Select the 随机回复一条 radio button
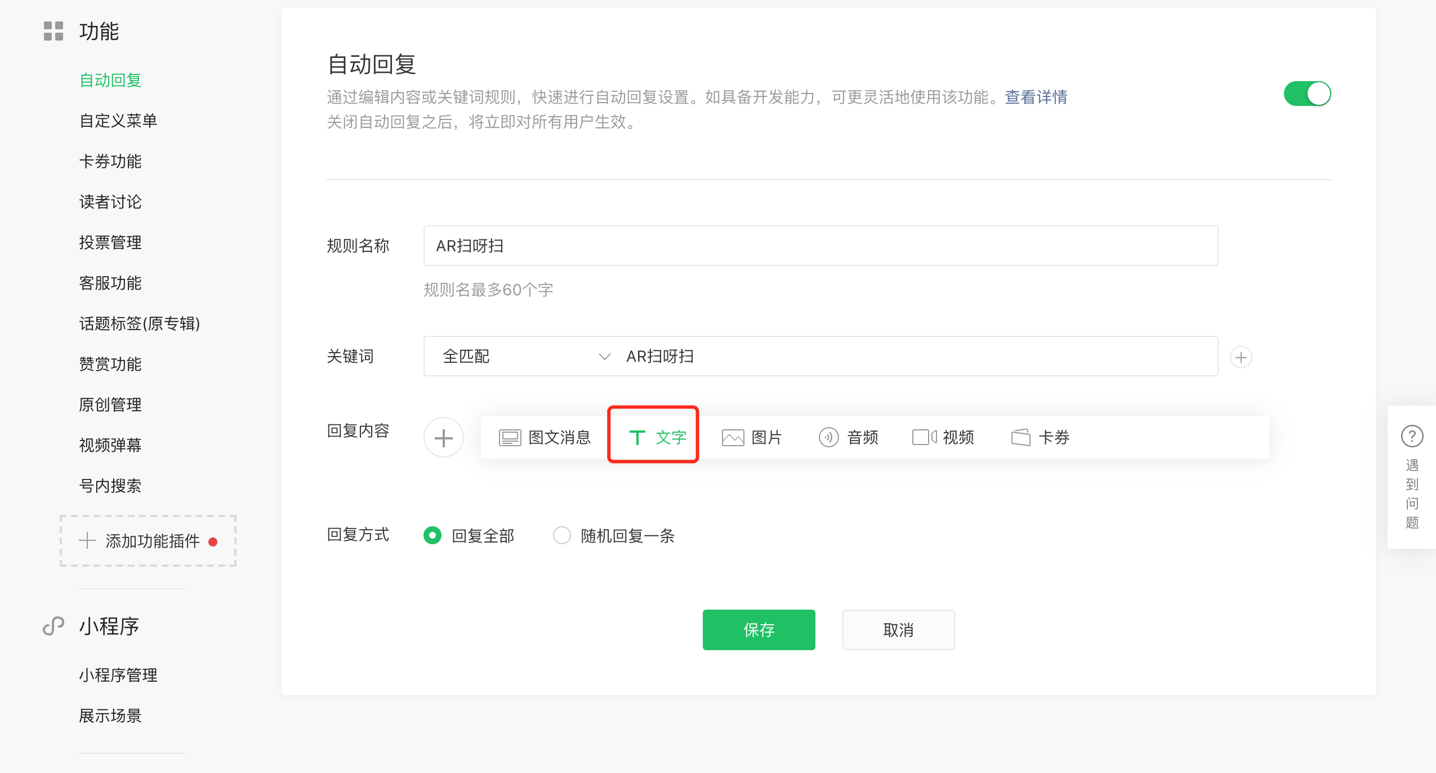Image resolution: width=1436 pixels, height=773 pixels. 562,535
